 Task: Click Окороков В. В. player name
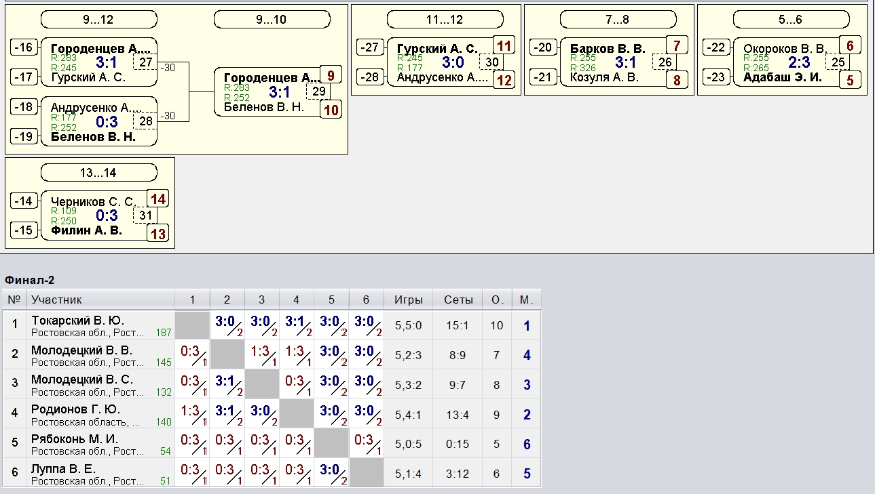pyautogui.click(x=784, y=49)
